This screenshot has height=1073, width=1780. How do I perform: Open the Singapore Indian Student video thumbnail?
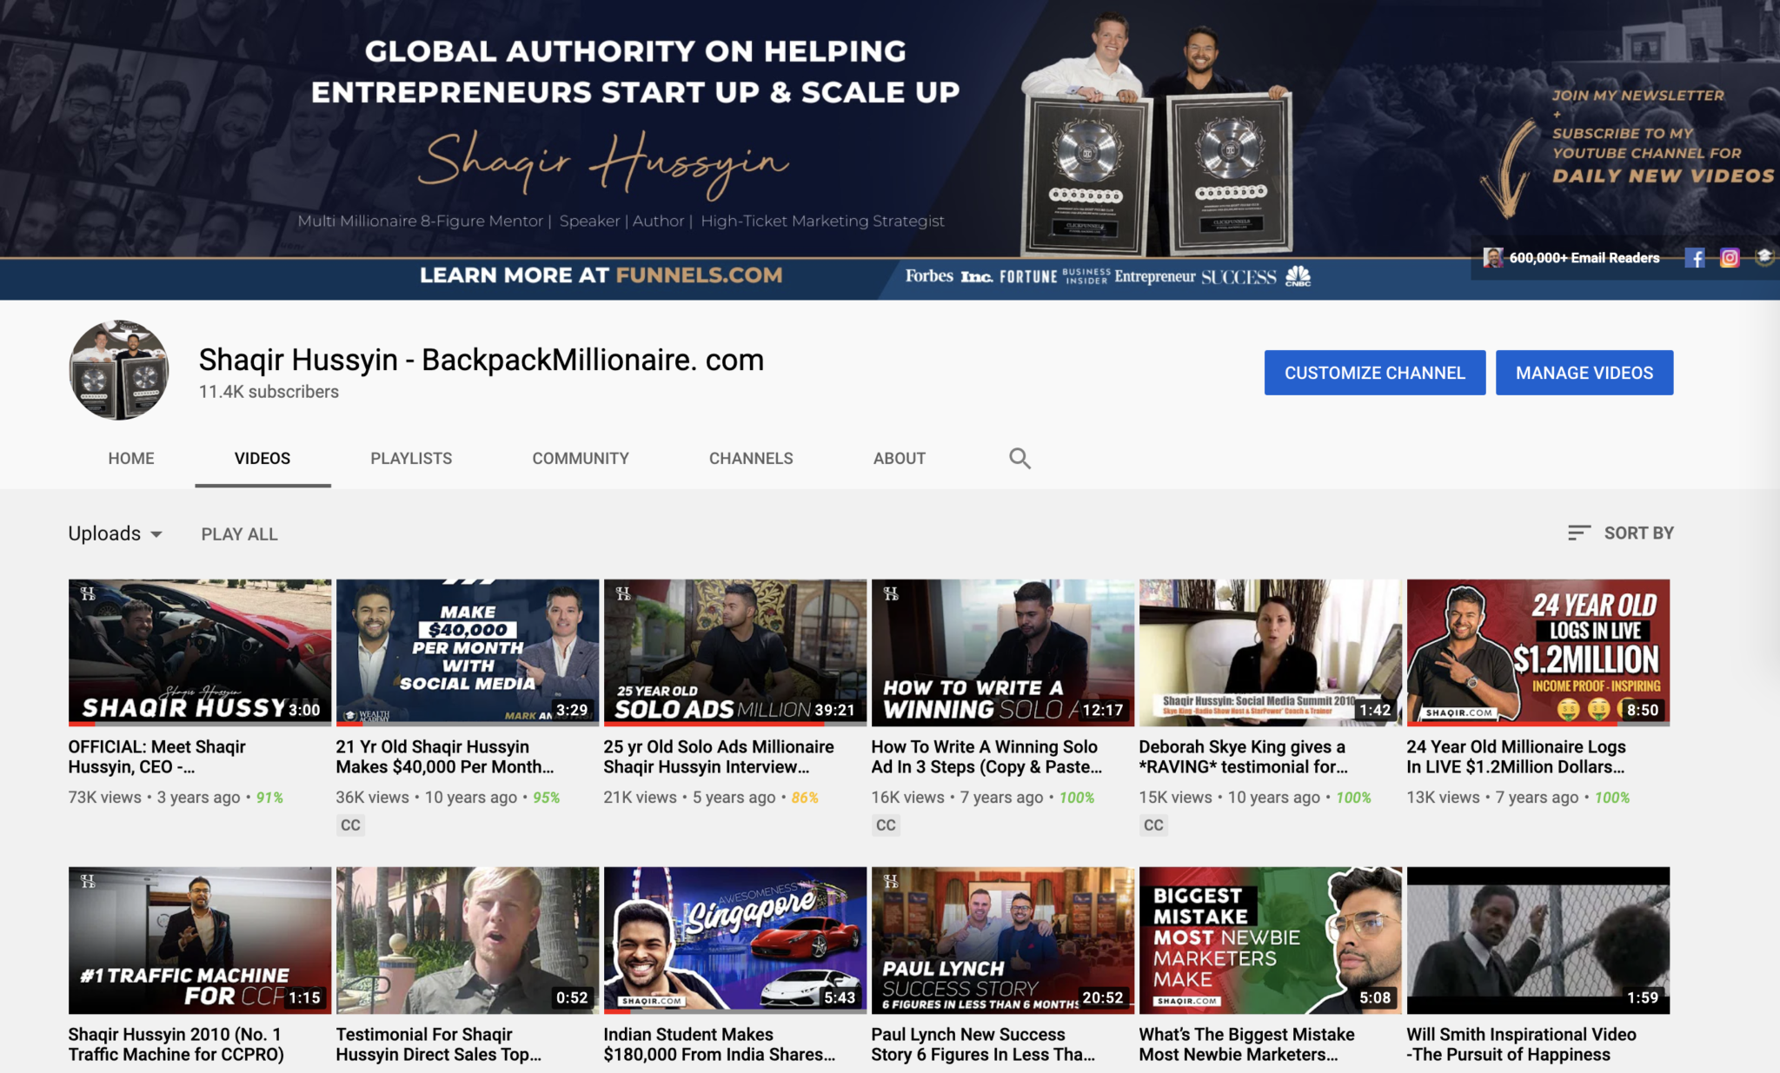(x=735, y=940)
